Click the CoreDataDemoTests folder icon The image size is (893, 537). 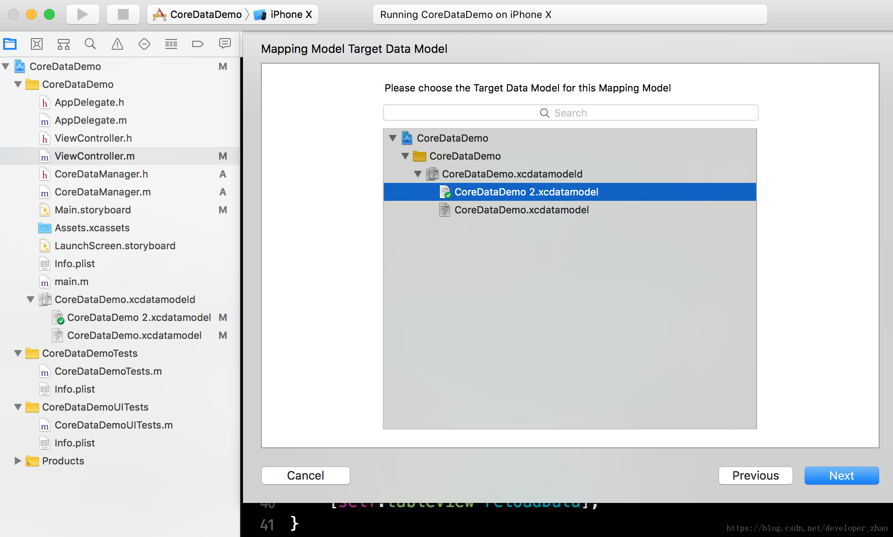pyautogui.click(x=32, y=353)
